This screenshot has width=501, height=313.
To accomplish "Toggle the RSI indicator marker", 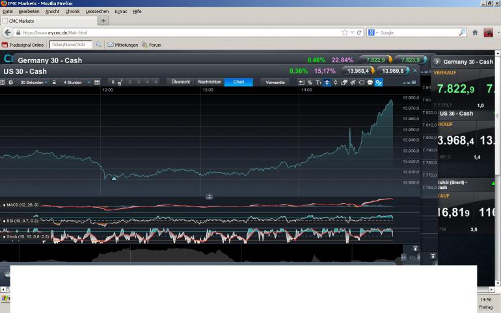I will 5,221.
